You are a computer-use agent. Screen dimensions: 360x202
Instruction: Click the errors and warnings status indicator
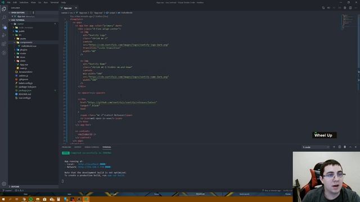[x=19, y=190]
